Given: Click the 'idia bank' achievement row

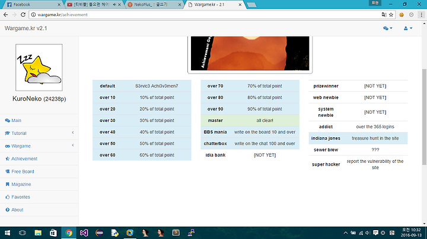Looking at the screenshot, I should [x=250, y=155].
